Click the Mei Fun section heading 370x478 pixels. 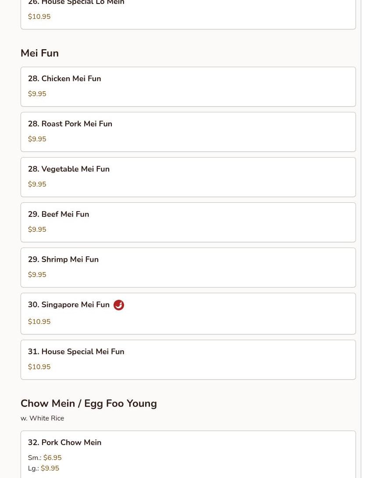point(39,53)
